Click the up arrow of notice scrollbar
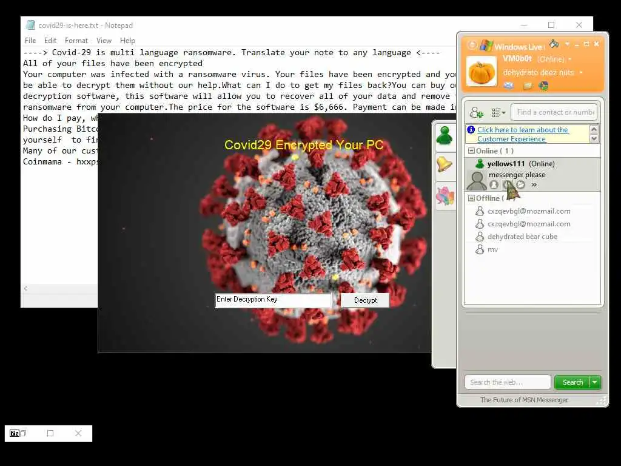The height and width of the screenshot is (466, 621). 594,129
